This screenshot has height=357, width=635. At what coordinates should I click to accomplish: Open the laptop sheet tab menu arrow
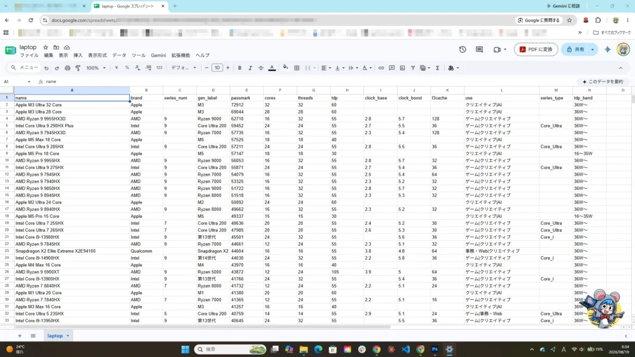(68, 336)
